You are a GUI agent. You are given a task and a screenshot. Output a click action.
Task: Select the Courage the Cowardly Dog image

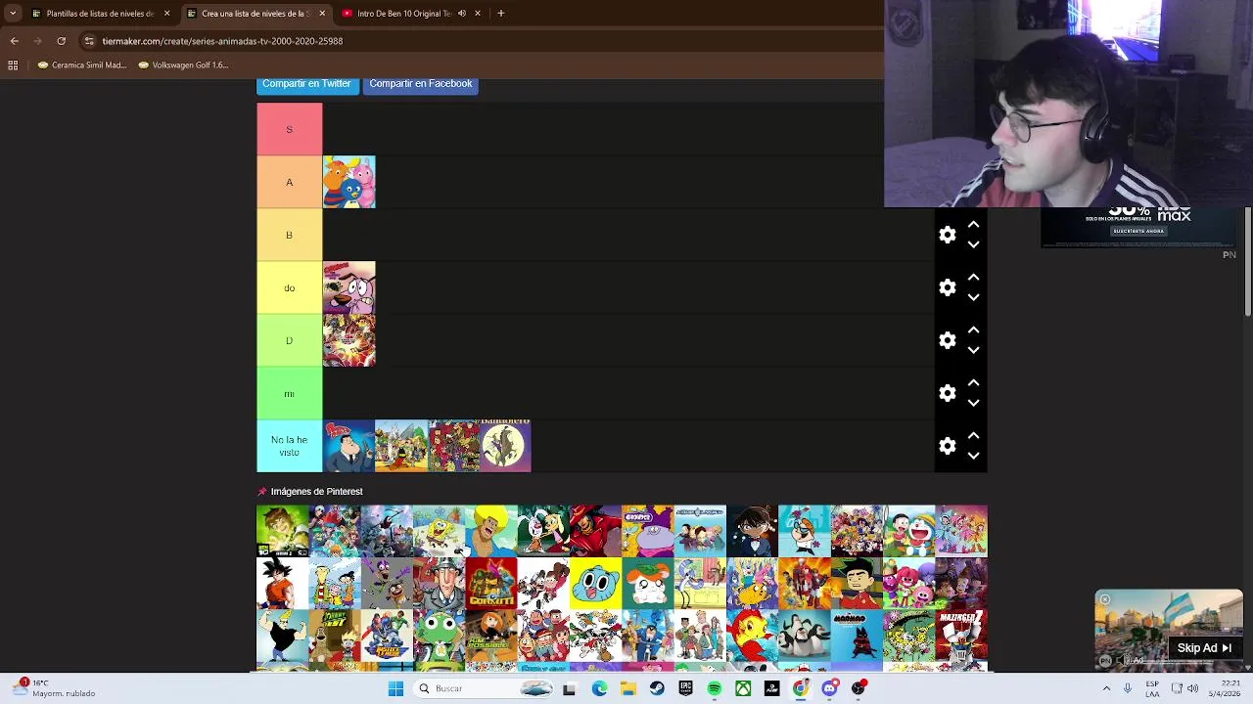(349, 287)
